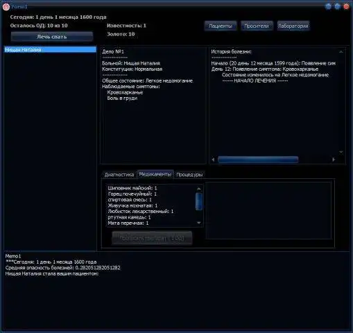Viewport: 353px width, 333px height.
Task: Select 'Любисток лекарственный: 1' item
Action: point(141,211)
